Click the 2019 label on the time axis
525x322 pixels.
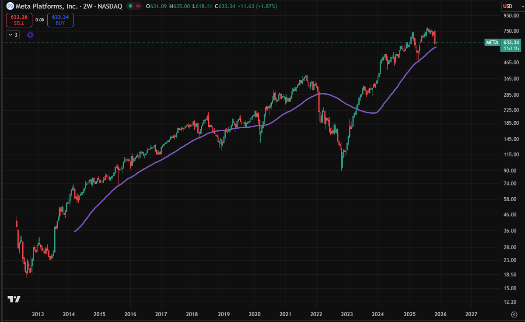pos(224,314)
